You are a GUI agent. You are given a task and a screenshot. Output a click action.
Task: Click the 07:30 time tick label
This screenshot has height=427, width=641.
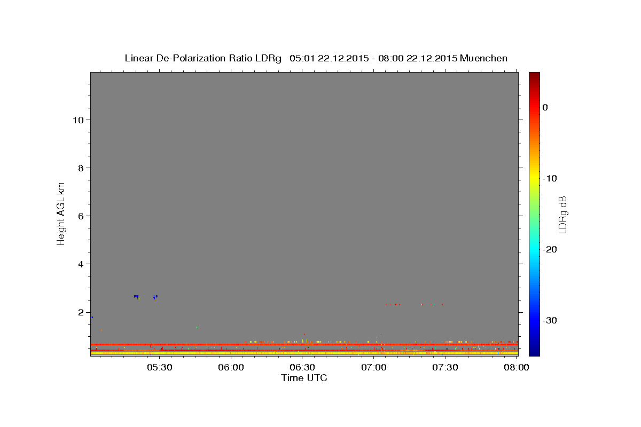point(445,367)
